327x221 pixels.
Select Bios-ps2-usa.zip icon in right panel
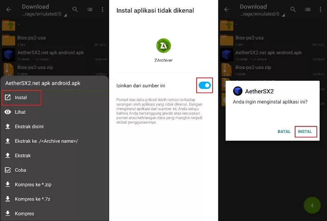pyautogui.click(x=226, y=69)
